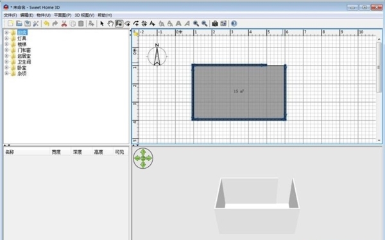Select the arrow selection tool
This screenshot has height=240, width=385.
click(x=102, y=24)
